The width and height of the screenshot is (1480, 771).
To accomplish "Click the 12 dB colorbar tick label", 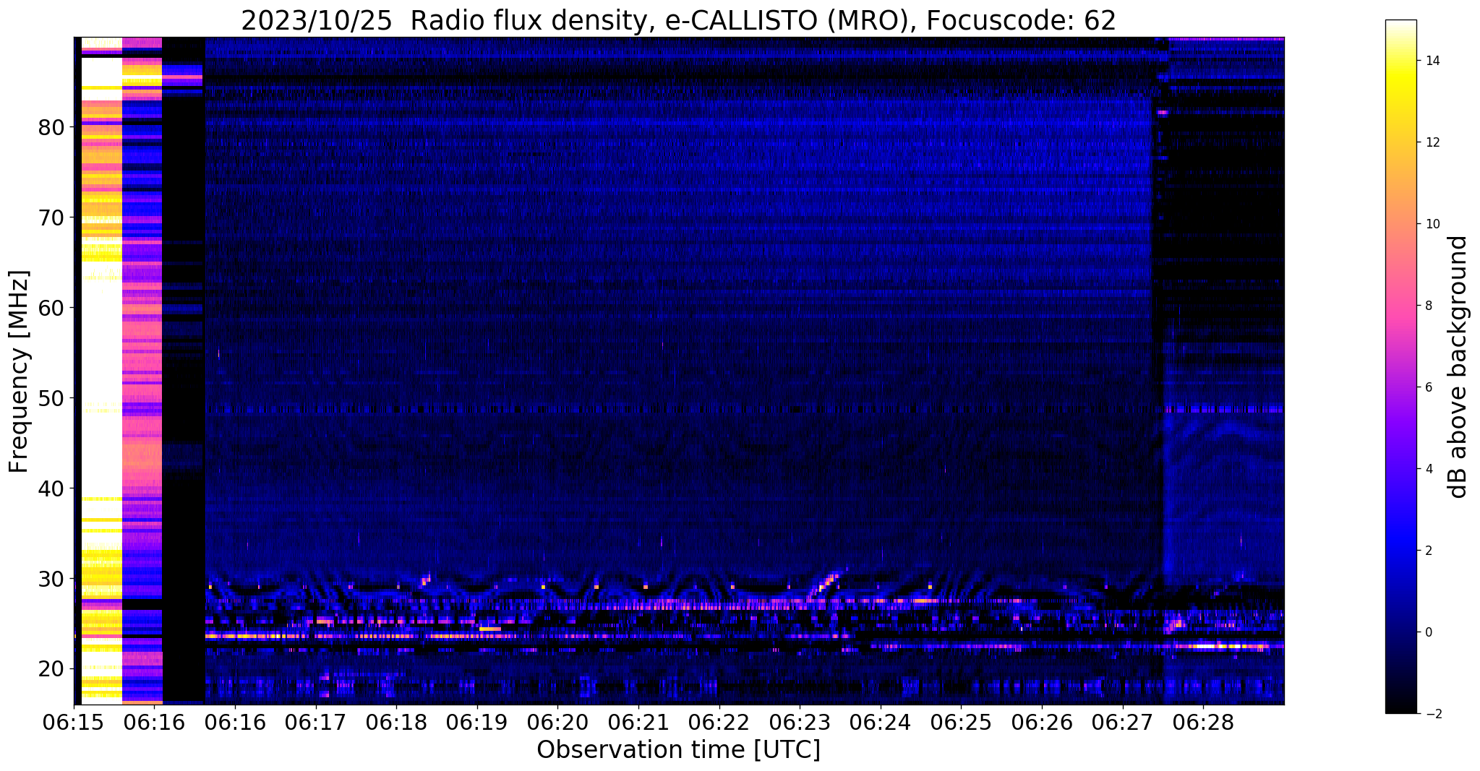I will pos(1432,142).
